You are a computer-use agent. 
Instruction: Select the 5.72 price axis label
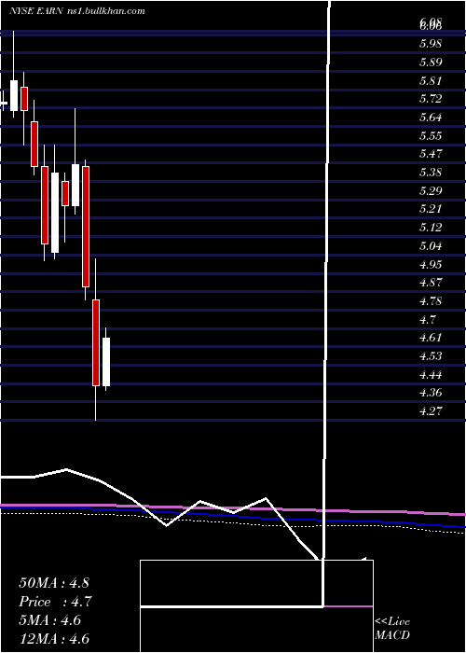point(431,99)
